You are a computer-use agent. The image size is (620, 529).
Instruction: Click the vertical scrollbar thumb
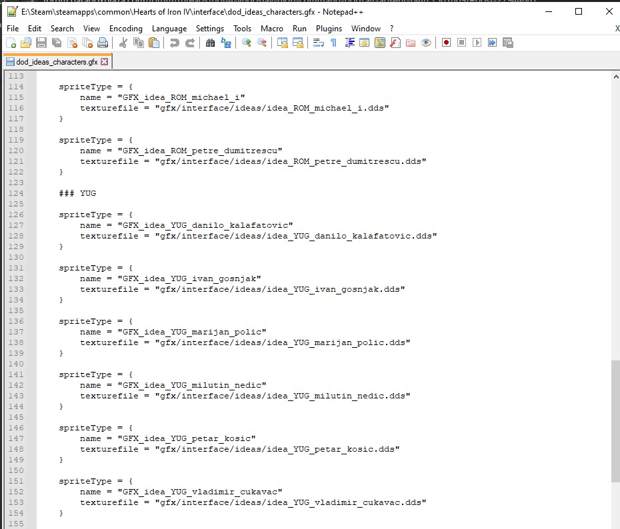tap(615, 421)
